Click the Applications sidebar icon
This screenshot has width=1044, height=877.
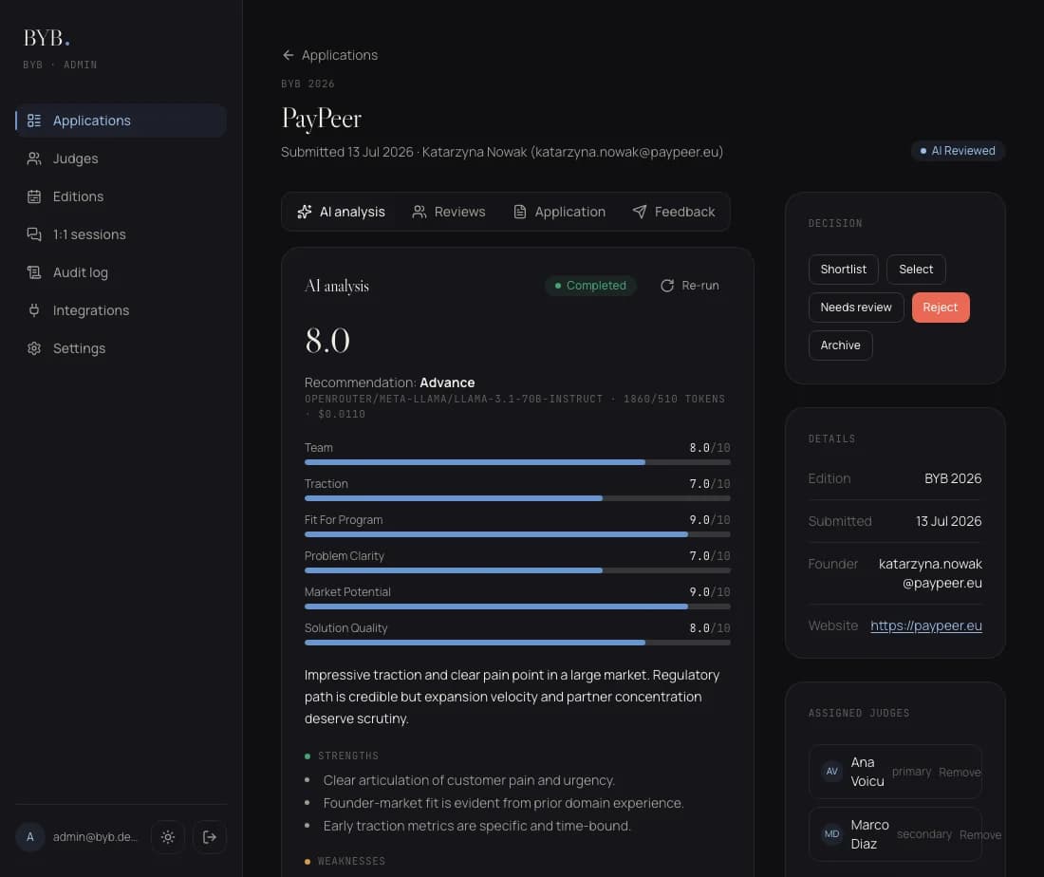(x=34, y=121)
